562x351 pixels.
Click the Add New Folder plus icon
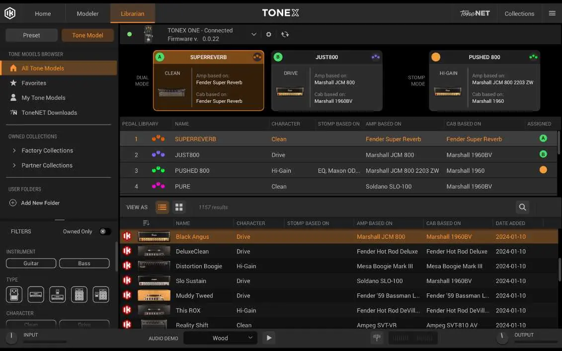12,203
